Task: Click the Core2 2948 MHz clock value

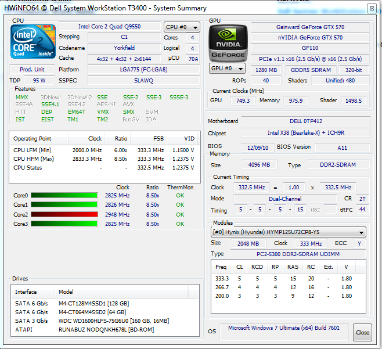Action: (x=117, y=215)
